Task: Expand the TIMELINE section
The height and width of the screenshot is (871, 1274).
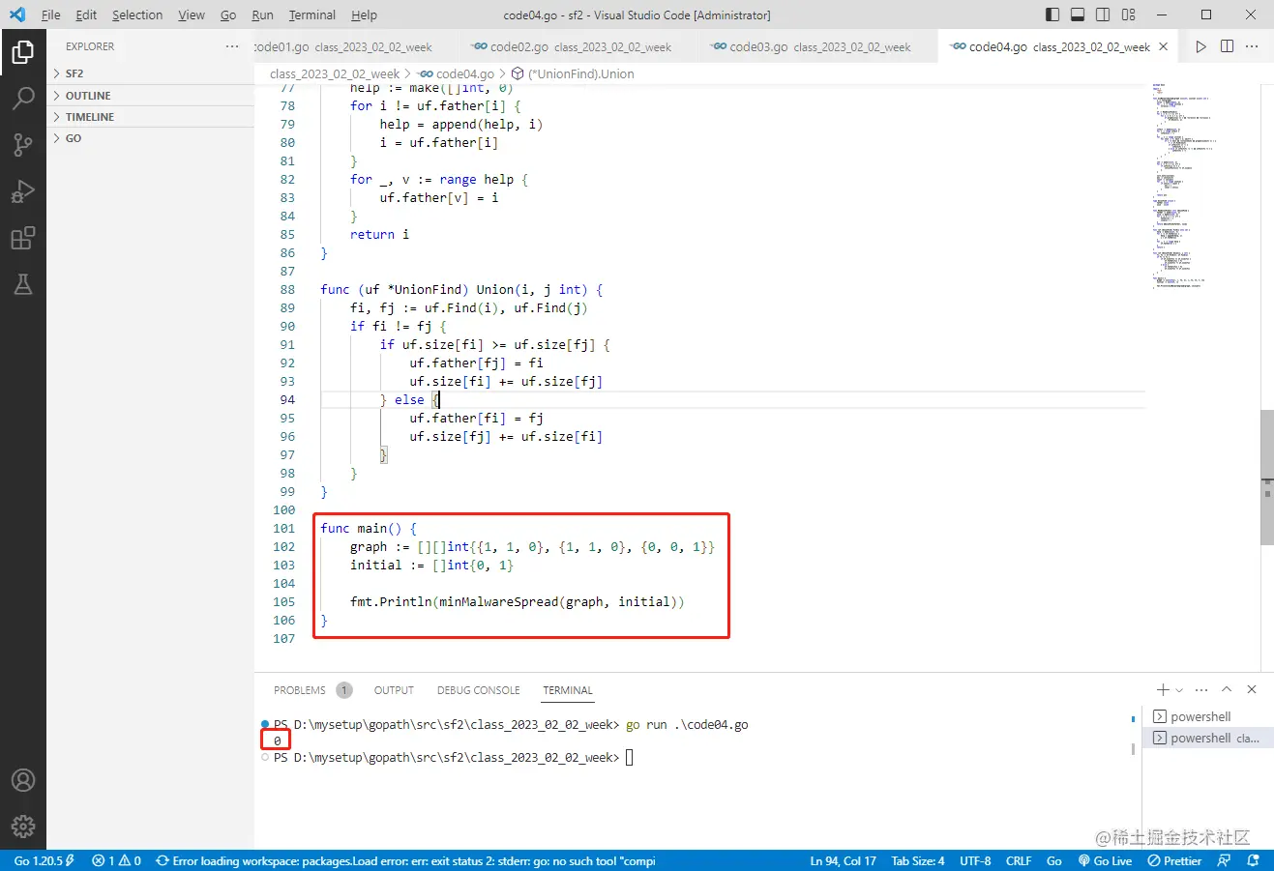Action: coord(150,117)
